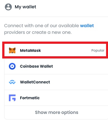Click the WalletConnect wave icon
The height and width of the screenshot is (125, 108).
(12, 82)
